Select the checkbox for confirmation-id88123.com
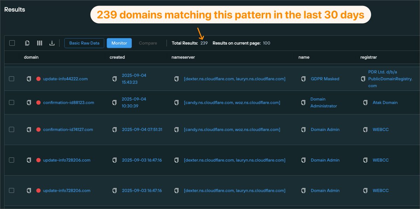This screenshot has height=209, width=420. 11,102
